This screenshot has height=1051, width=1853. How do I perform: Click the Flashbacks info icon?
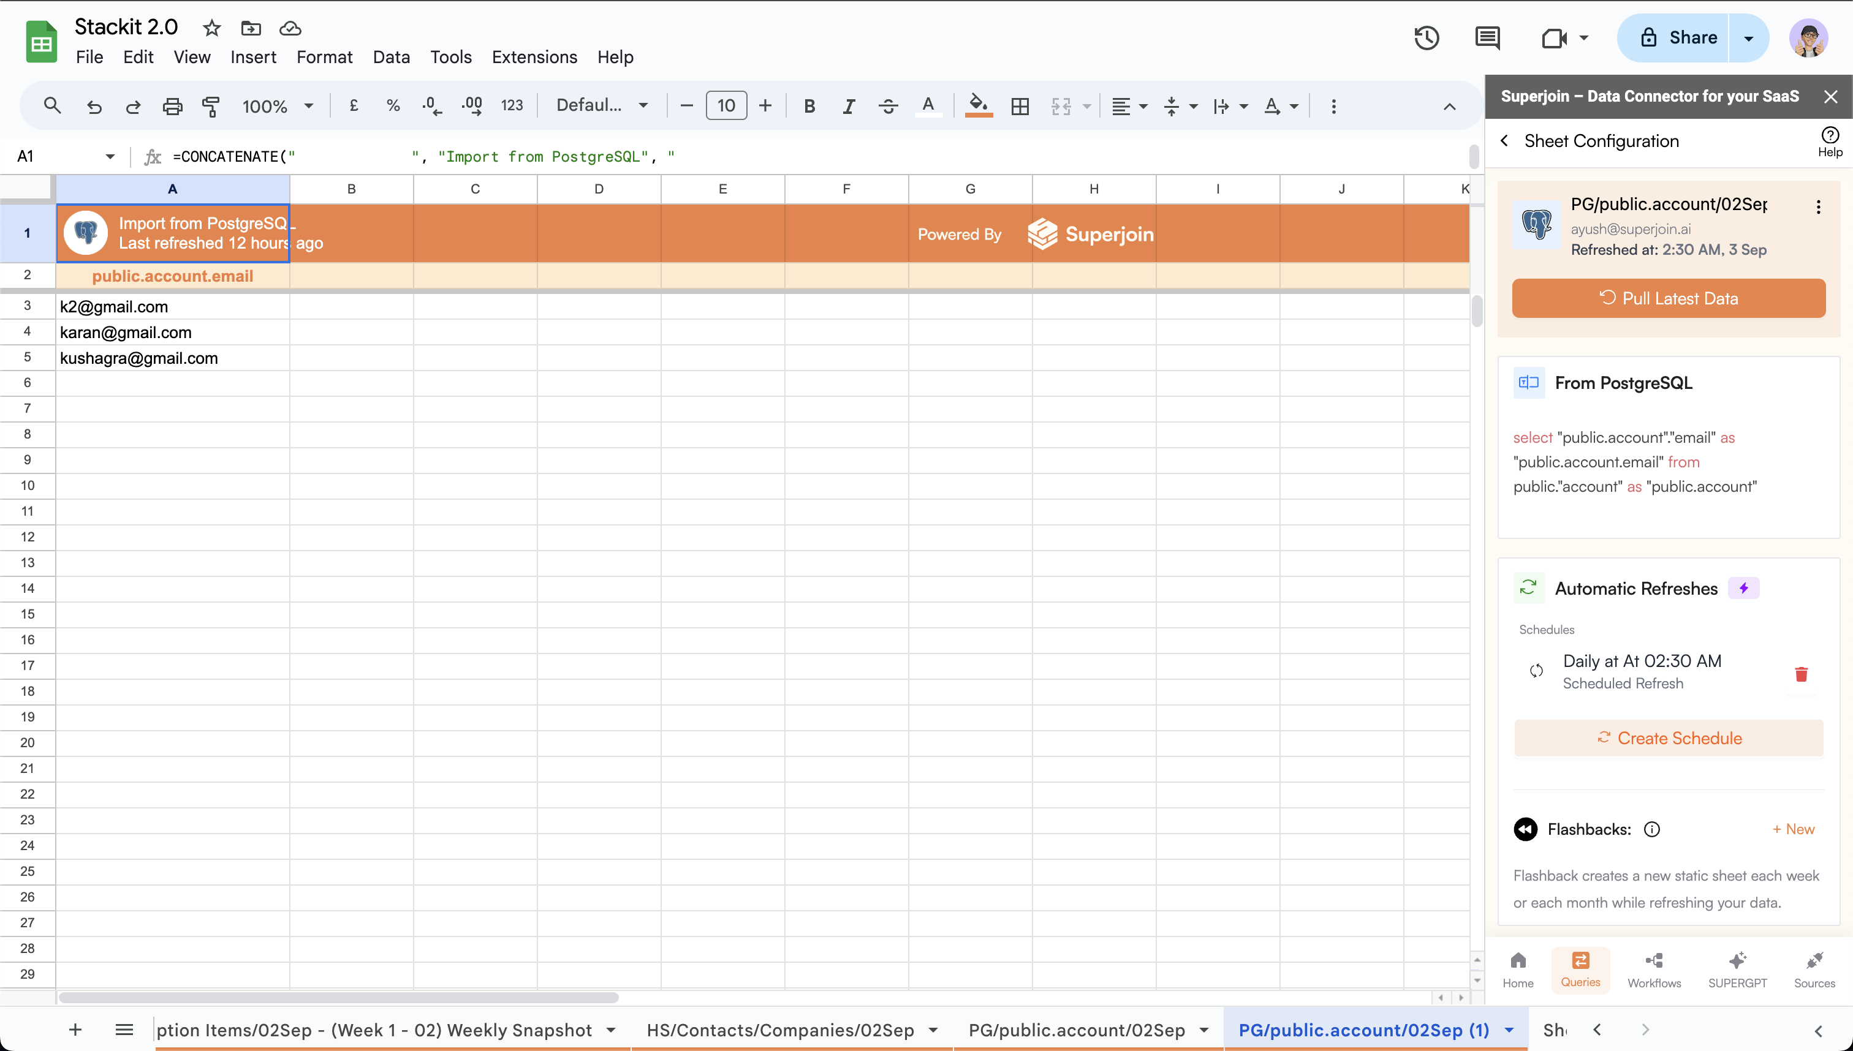point(1651,829)
